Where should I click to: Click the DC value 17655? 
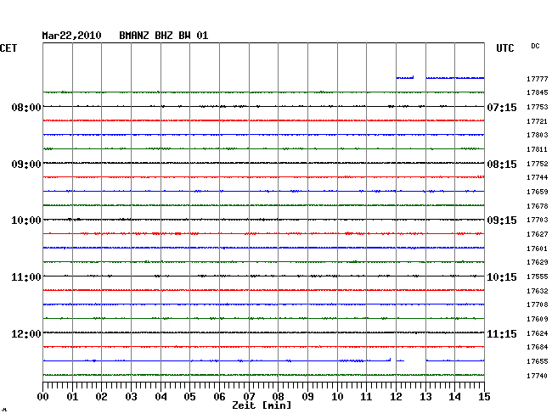pos(538,361)
